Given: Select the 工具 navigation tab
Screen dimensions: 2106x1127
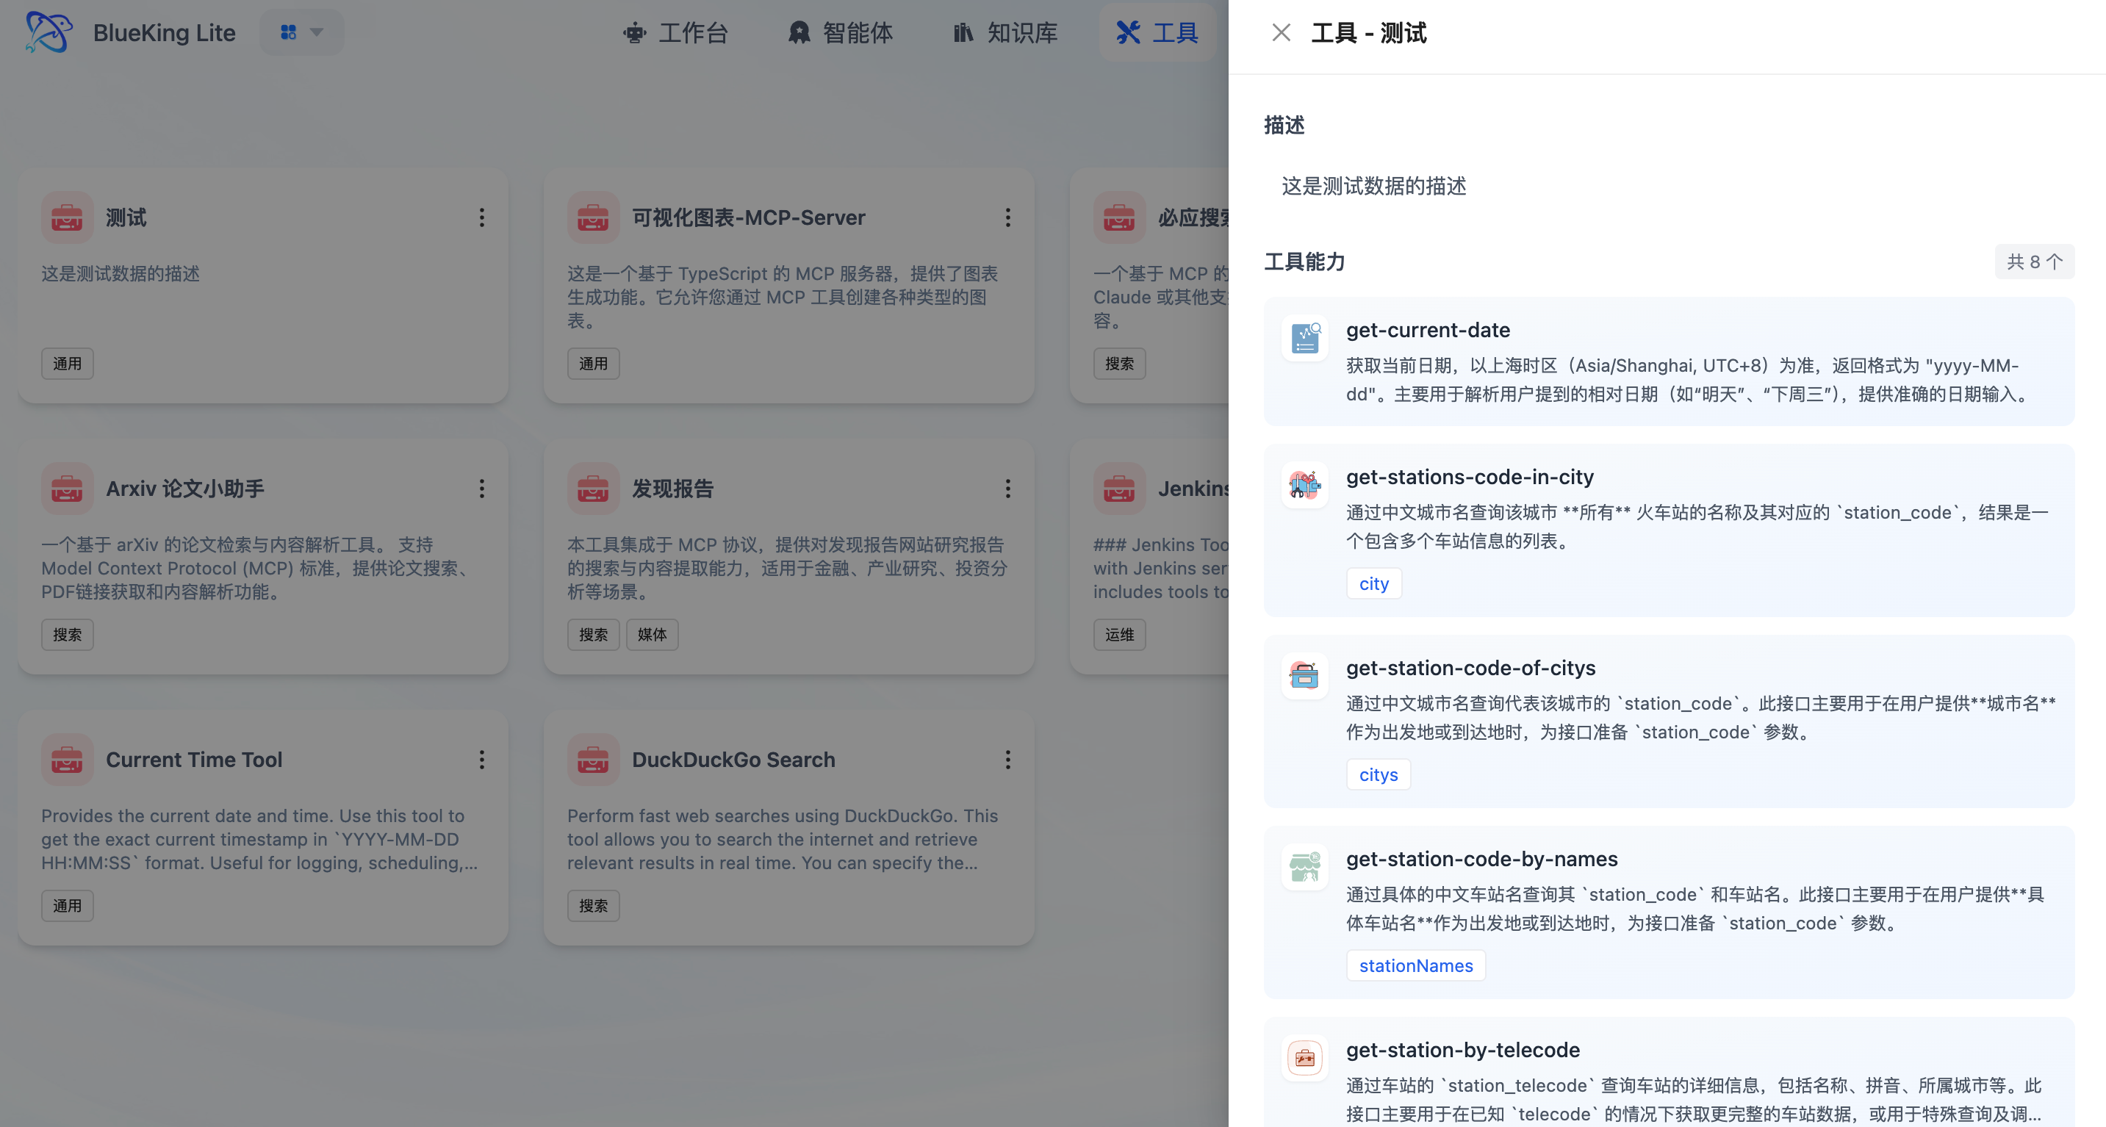Looking at the screenshot, I should tap(1157, 32).
